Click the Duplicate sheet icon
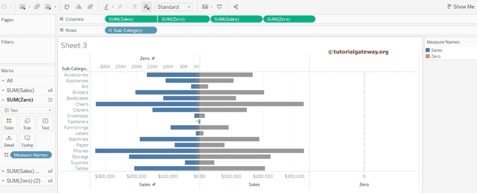The image size is (477, 193). [x=37, y=7]
